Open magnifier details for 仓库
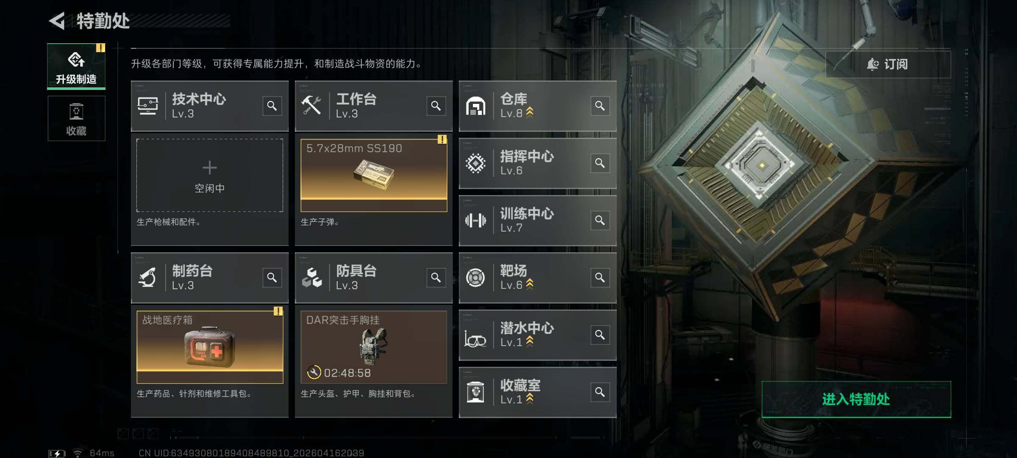 tap(600, 106)
